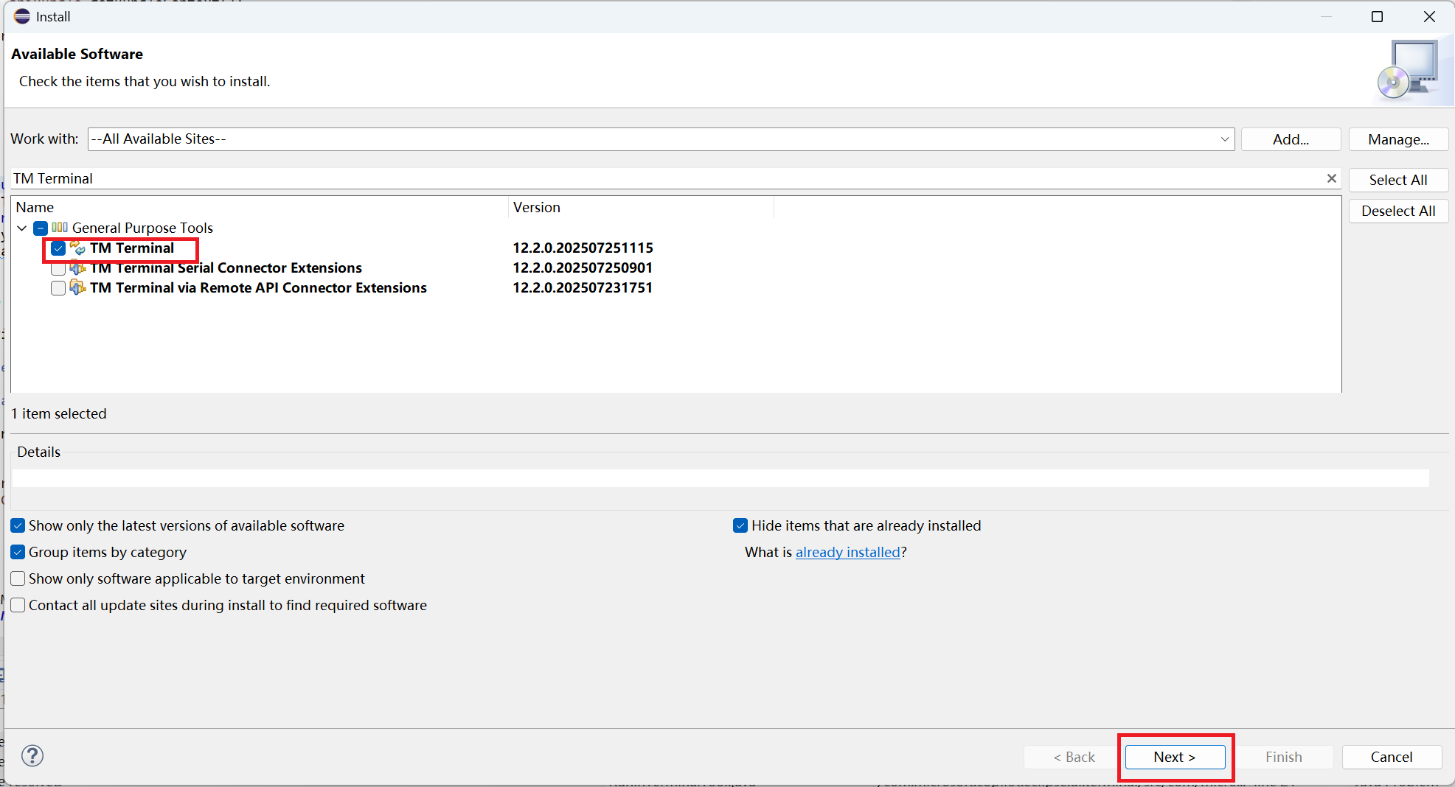Select the TM Terminal row label
The image size is (1455, 787).
(132, 248)
